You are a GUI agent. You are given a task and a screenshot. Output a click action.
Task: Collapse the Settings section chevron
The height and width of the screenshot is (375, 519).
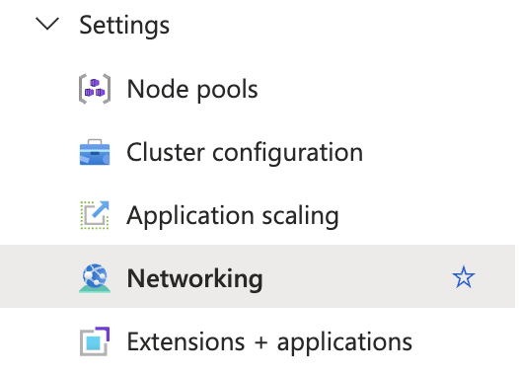click(47, 24)
